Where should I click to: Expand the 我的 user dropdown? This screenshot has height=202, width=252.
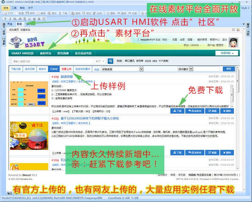click(x=166, y=40)
